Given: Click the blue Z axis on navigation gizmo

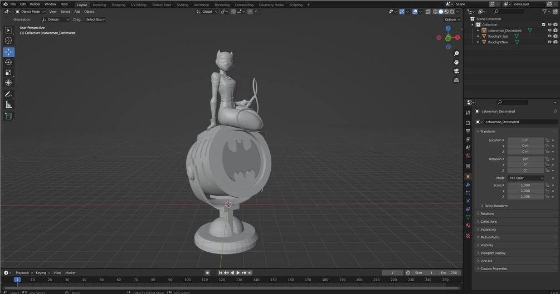Looking at the screenshot, I should [448, 28].
